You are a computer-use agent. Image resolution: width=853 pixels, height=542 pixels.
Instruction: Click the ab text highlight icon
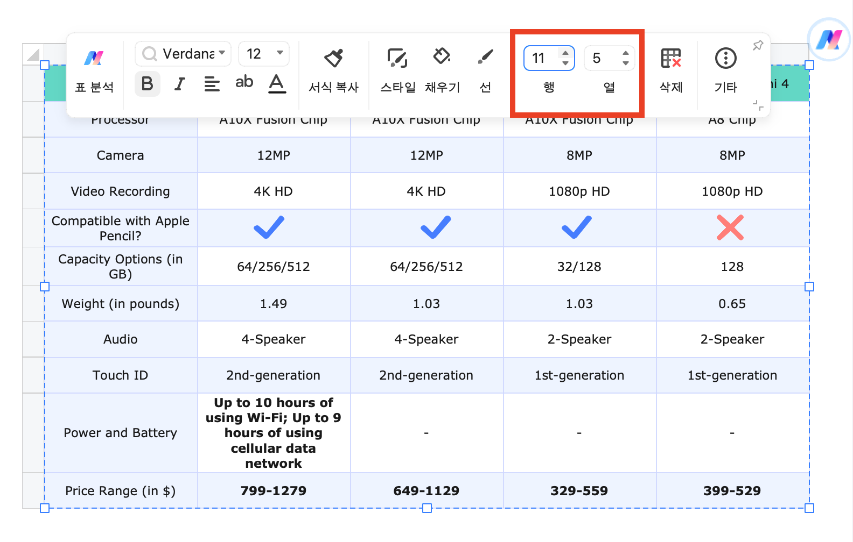(x=244, y=82)
